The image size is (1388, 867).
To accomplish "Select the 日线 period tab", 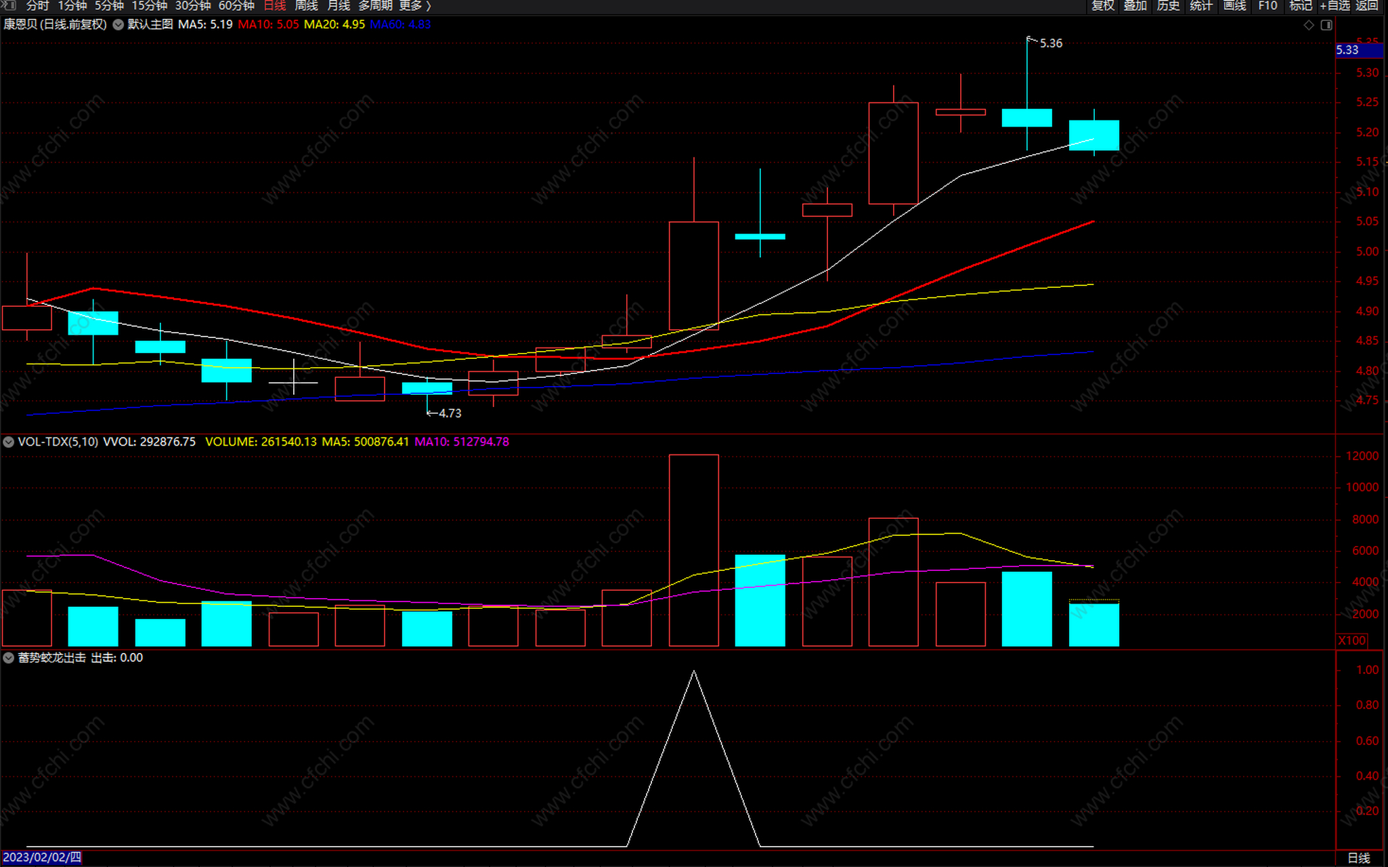I will (x=275, y=5).
